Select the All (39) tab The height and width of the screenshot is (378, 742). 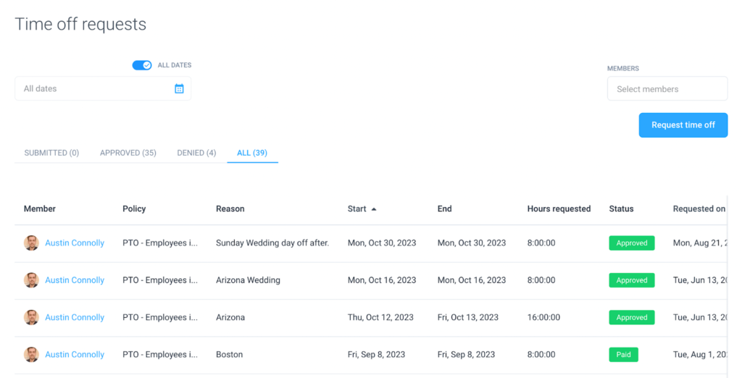click(x=252, y=153)
